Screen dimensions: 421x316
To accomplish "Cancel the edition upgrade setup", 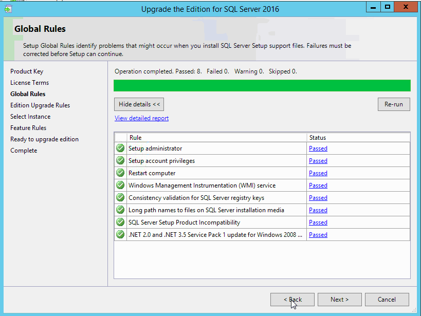I will [387, 300].
